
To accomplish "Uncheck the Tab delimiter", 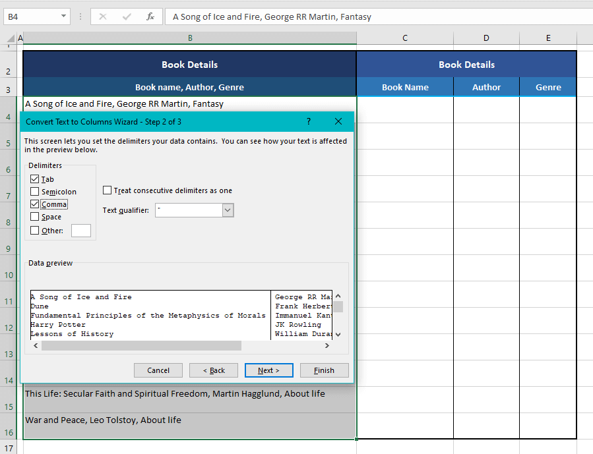I will (x=35, y=179).
